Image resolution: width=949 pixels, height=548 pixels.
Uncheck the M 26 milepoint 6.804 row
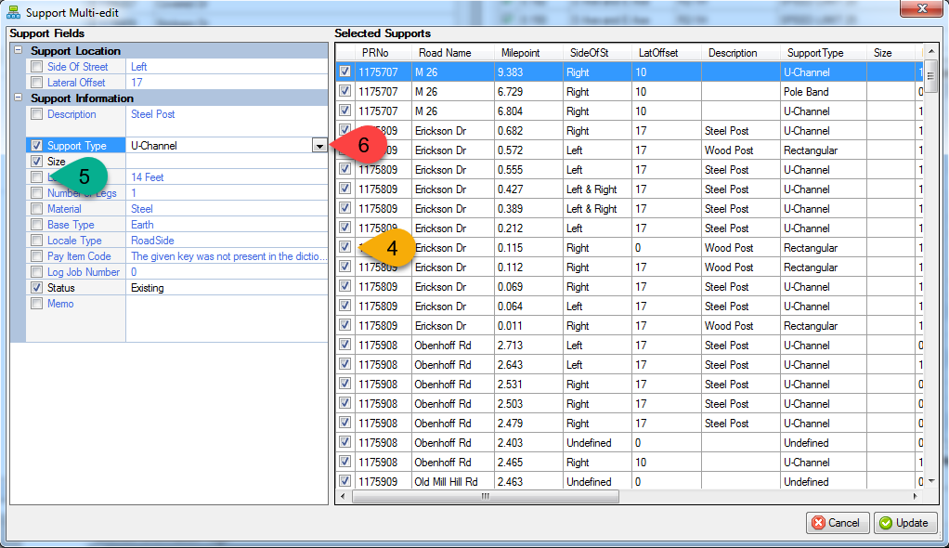point(345,111)
